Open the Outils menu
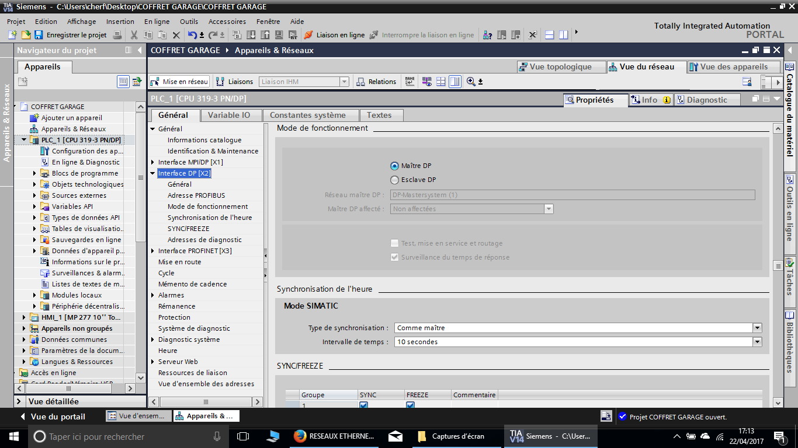The image size is (798, 448). 189,22
